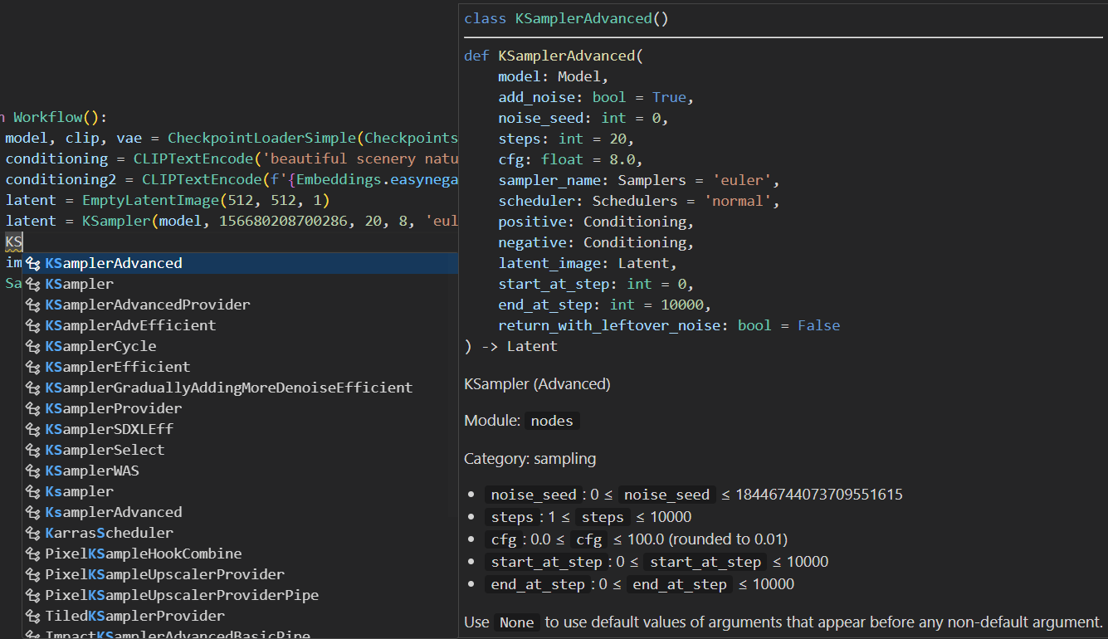The height and width of the screenshot is (639, 1108).
Task: Click the class icon next to KSamplerCycle
Action: tap(33, 347)
